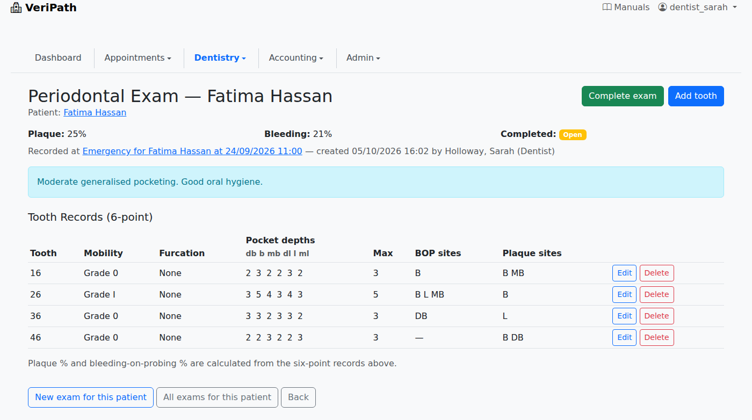Screen dimensions: 752x420
Task: Click the VeriPath brand name
Action: [x=51, y=8]
